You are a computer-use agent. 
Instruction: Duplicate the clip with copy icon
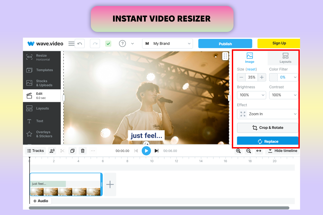[73, 151]
